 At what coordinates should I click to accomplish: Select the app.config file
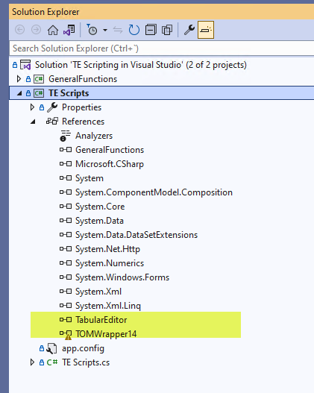(83, 348)
